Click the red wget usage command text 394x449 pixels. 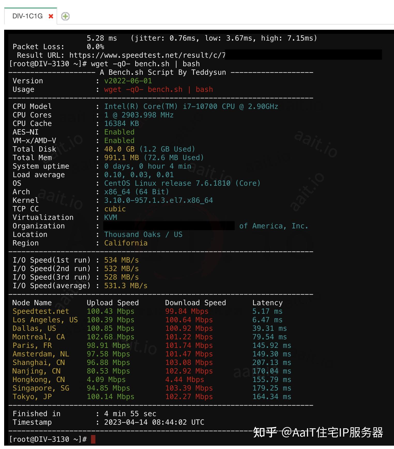pos(158,89)
